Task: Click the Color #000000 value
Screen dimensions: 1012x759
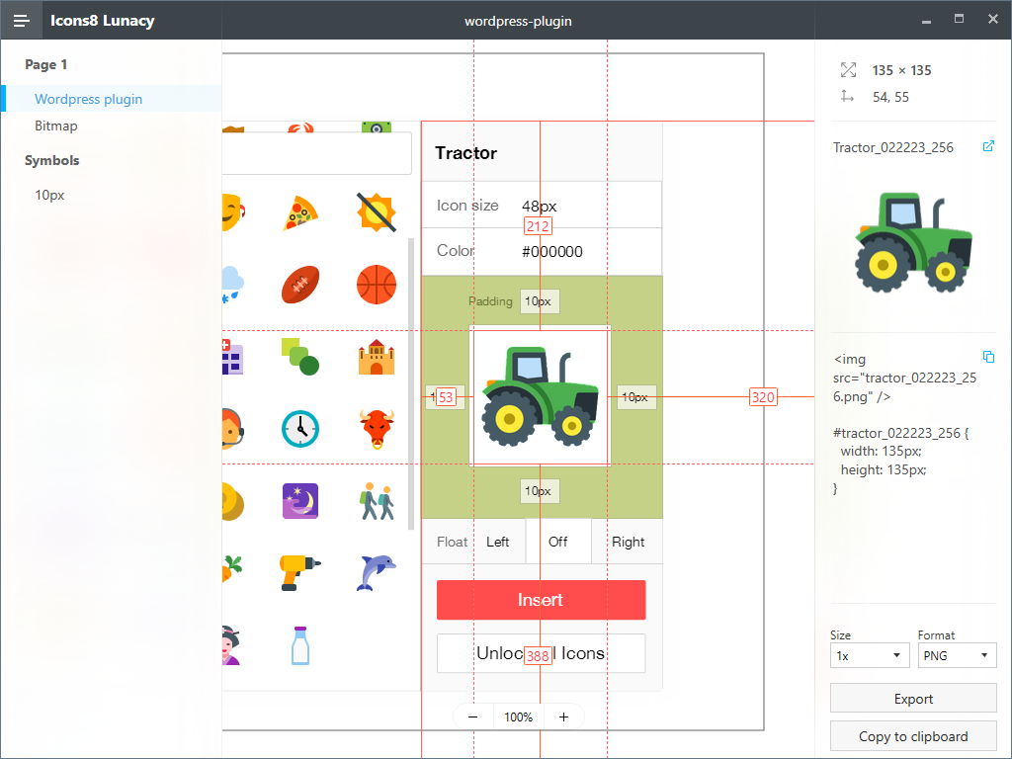Action: pos(551,251)
